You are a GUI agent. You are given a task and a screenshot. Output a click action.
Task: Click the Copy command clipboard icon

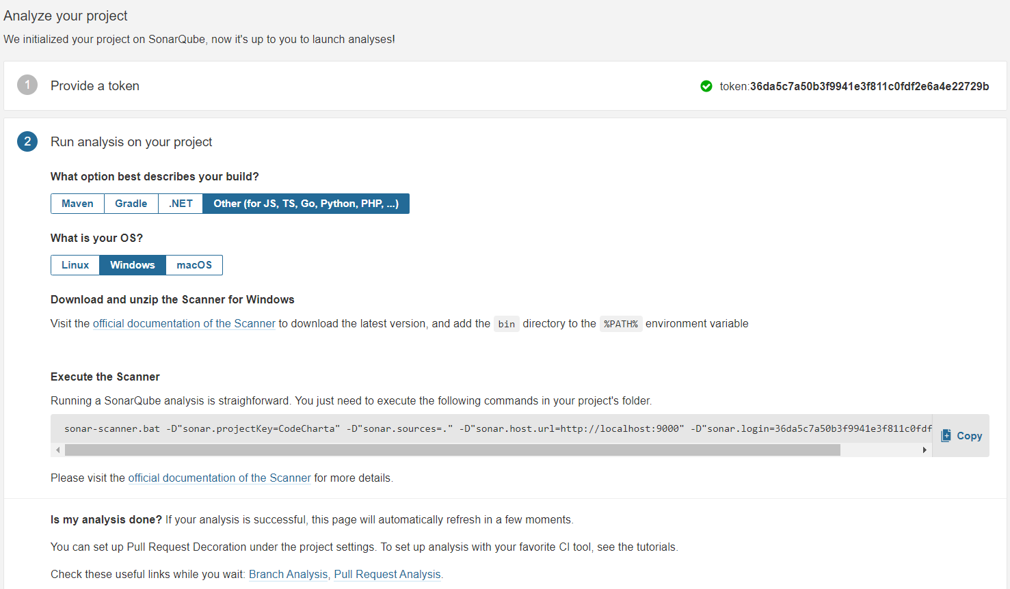coord(946,435)
